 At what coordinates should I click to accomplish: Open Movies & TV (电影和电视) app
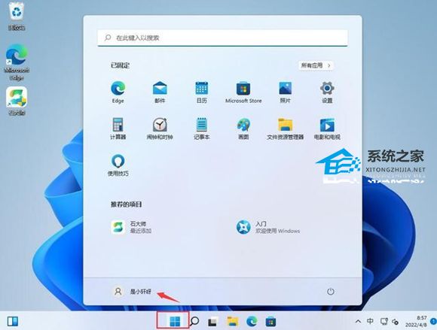click(x=327, y=129)
